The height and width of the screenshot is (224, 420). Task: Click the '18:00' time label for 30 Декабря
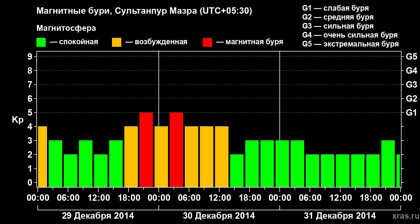click(x=249, y=198)
